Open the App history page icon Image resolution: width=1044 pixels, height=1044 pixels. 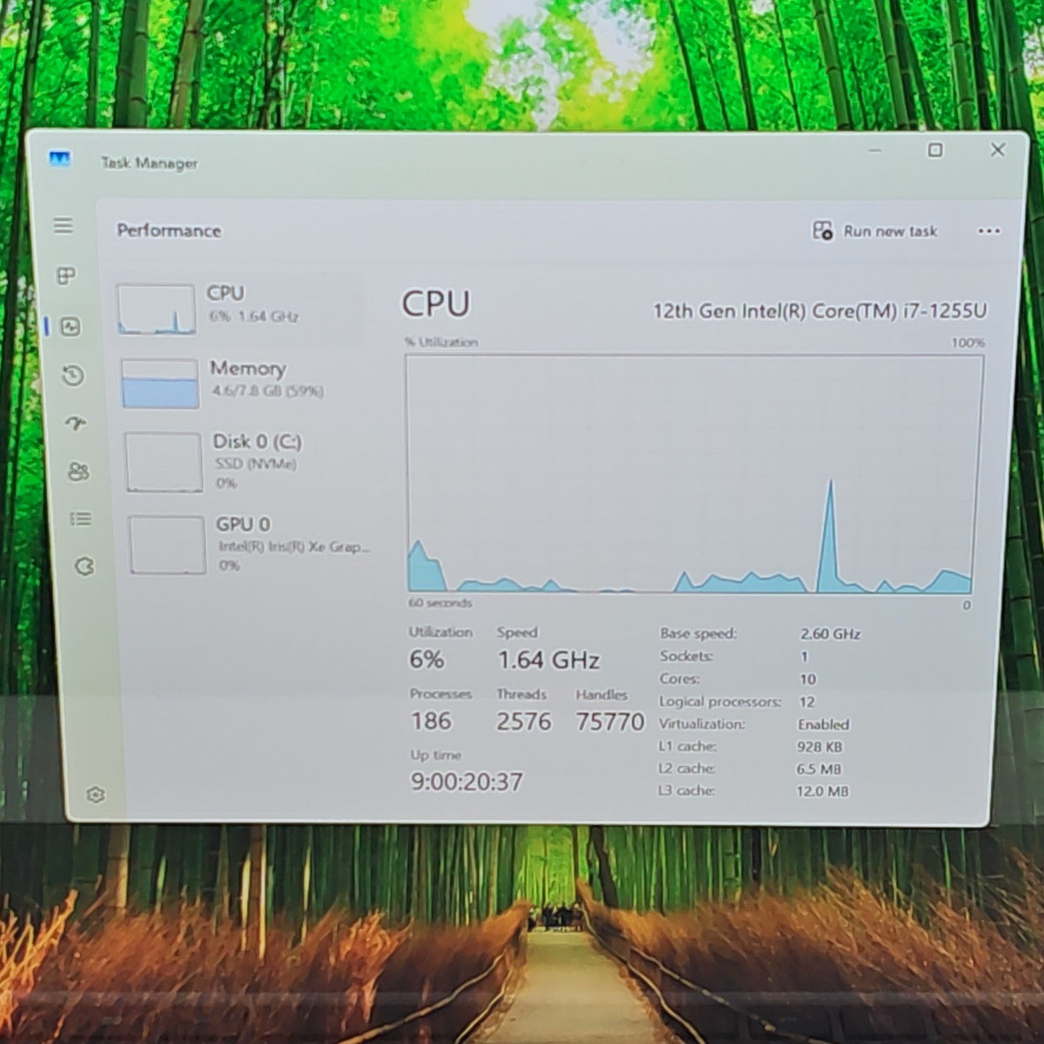tap(73, 376)
